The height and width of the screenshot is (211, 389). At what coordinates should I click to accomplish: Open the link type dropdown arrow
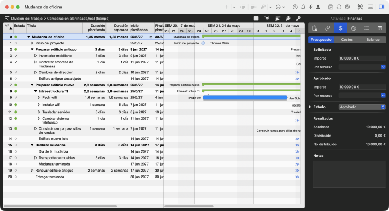(270, 7)
